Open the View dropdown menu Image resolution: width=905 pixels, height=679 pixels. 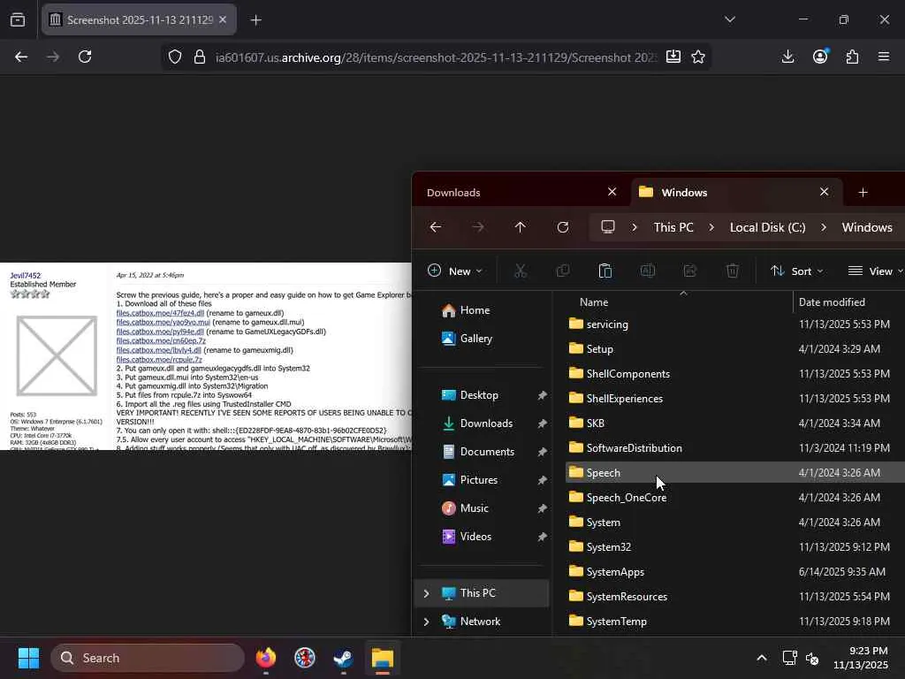[874, 271]
